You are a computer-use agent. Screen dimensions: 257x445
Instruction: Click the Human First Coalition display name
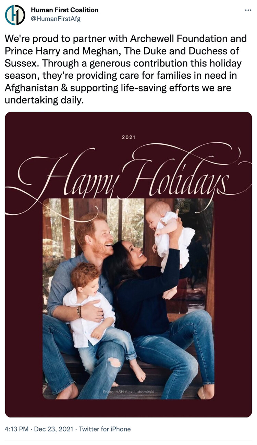[x=64, y=10]
